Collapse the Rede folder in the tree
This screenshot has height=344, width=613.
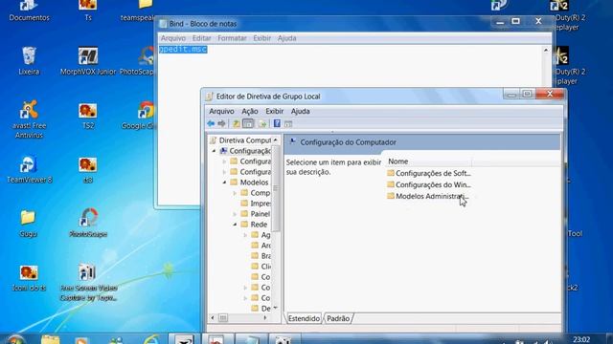click(x=235, y=225)
